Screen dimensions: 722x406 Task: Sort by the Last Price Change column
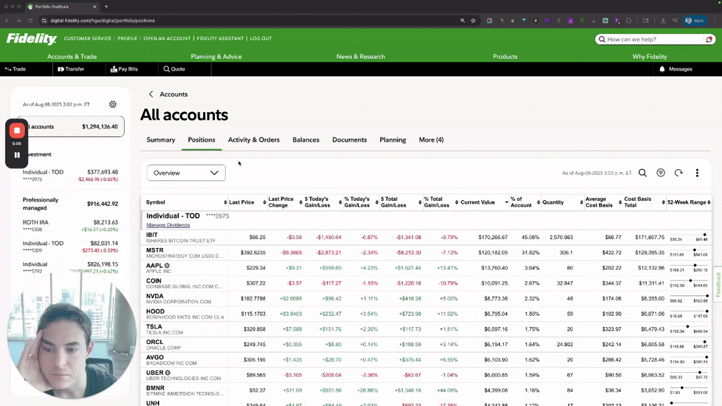point(285,202)
